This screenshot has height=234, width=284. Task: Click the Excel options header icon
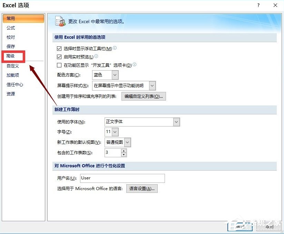click(60, 21)
